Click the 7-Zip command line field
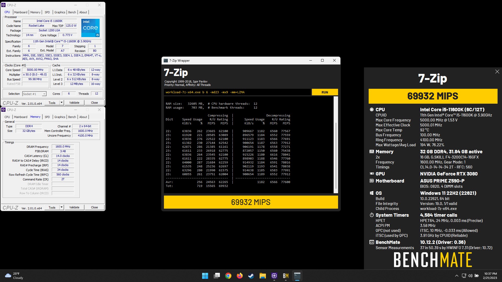 tap(237, 92)
